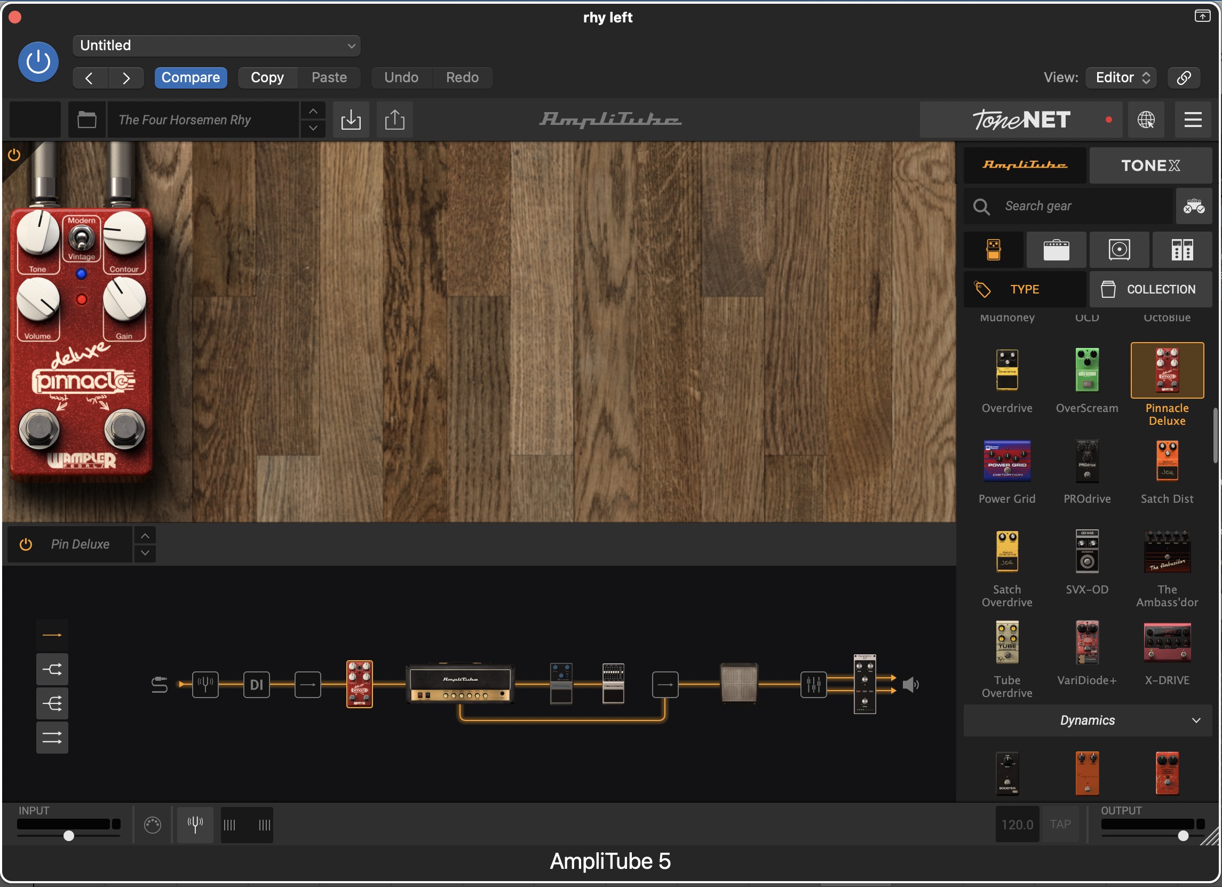
Task: Click the Compare button
Action: pyautogui.click(x=190, y=77)
